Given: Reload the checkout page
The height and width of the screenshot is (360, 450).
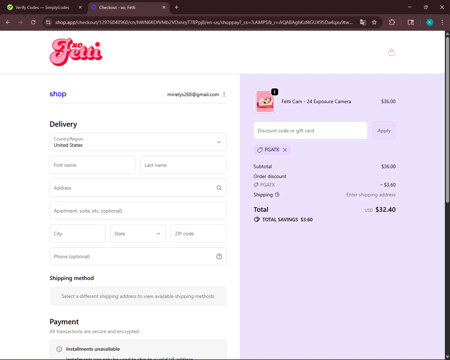Looking at the screenshot, I should click(33, 22).
